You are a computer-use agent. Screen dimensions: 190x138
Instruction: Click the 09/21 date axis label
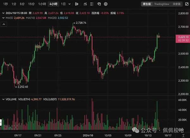(x=38, y=135)
